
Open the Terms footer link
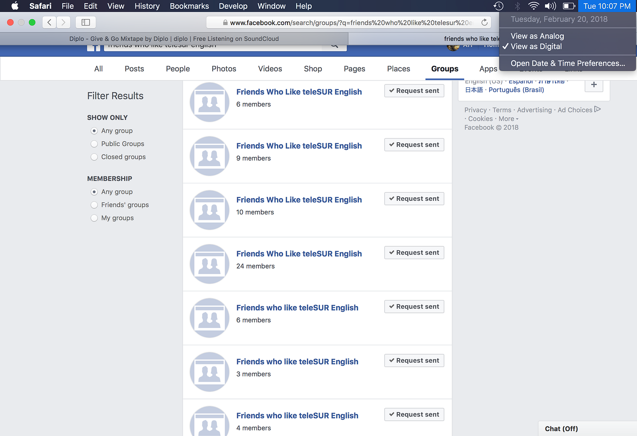pyautogui.click(x=502, y=110)
